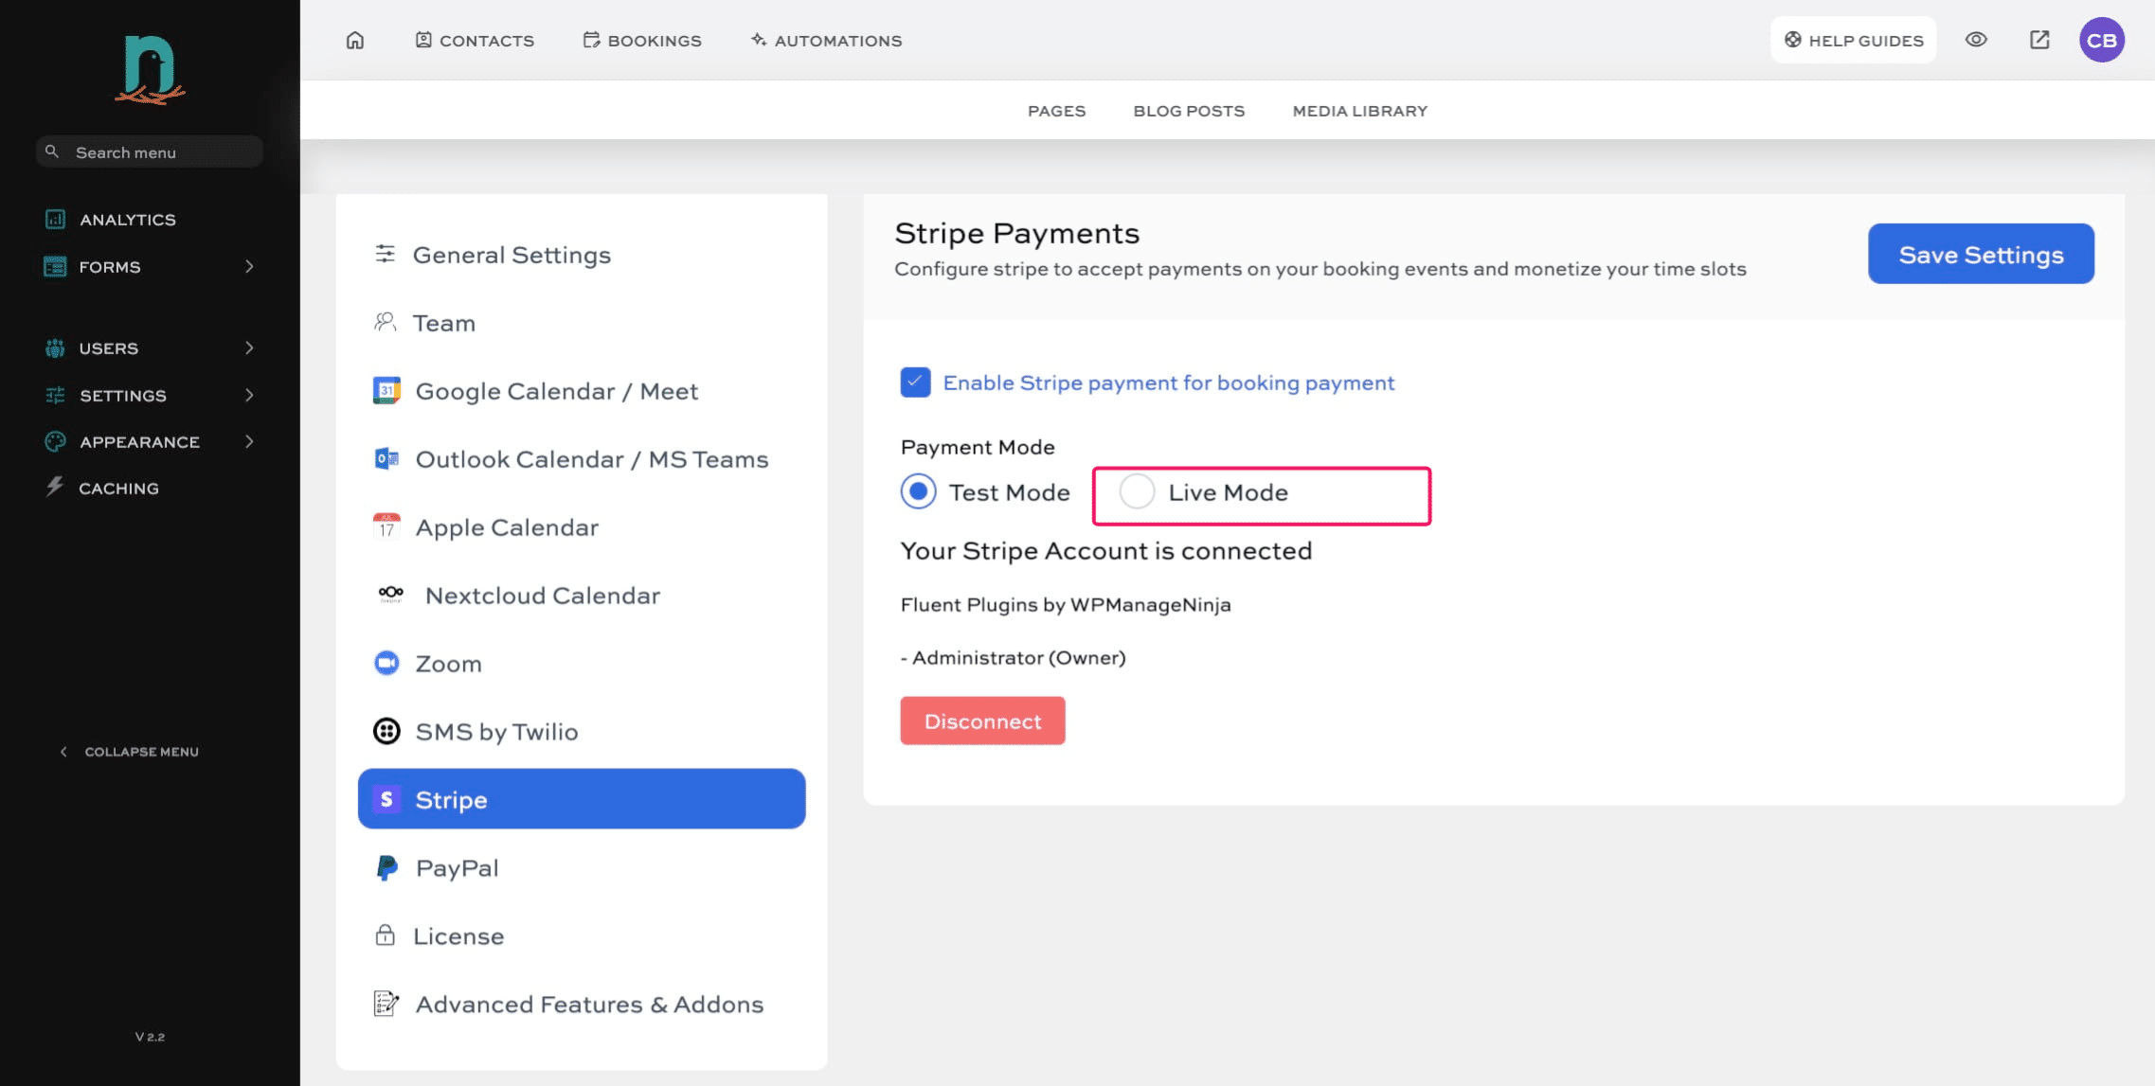Screen dimensions: 2155x1086
Task: Open the preview eye icon near Help Guides
Action: tap(1976, 40)
